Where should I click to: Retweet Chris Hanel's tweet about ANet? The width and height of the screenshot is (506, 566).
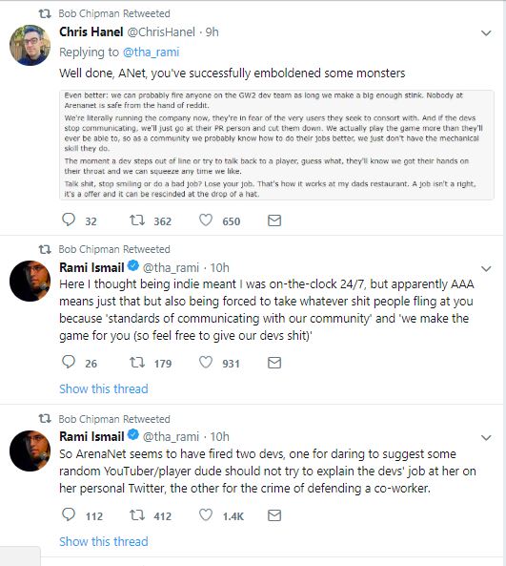click(x=137, y=220)
